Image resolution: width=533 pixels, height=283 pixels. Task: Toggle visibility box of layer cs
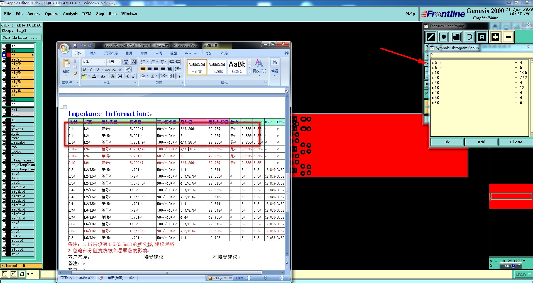4,55
